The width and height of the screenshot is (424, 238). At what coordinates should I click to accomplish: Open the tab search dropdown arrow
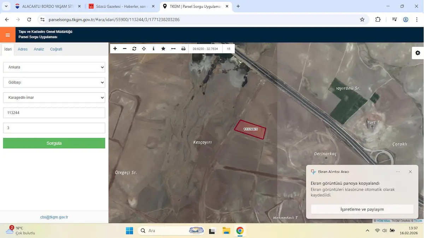tap(6, 6)
